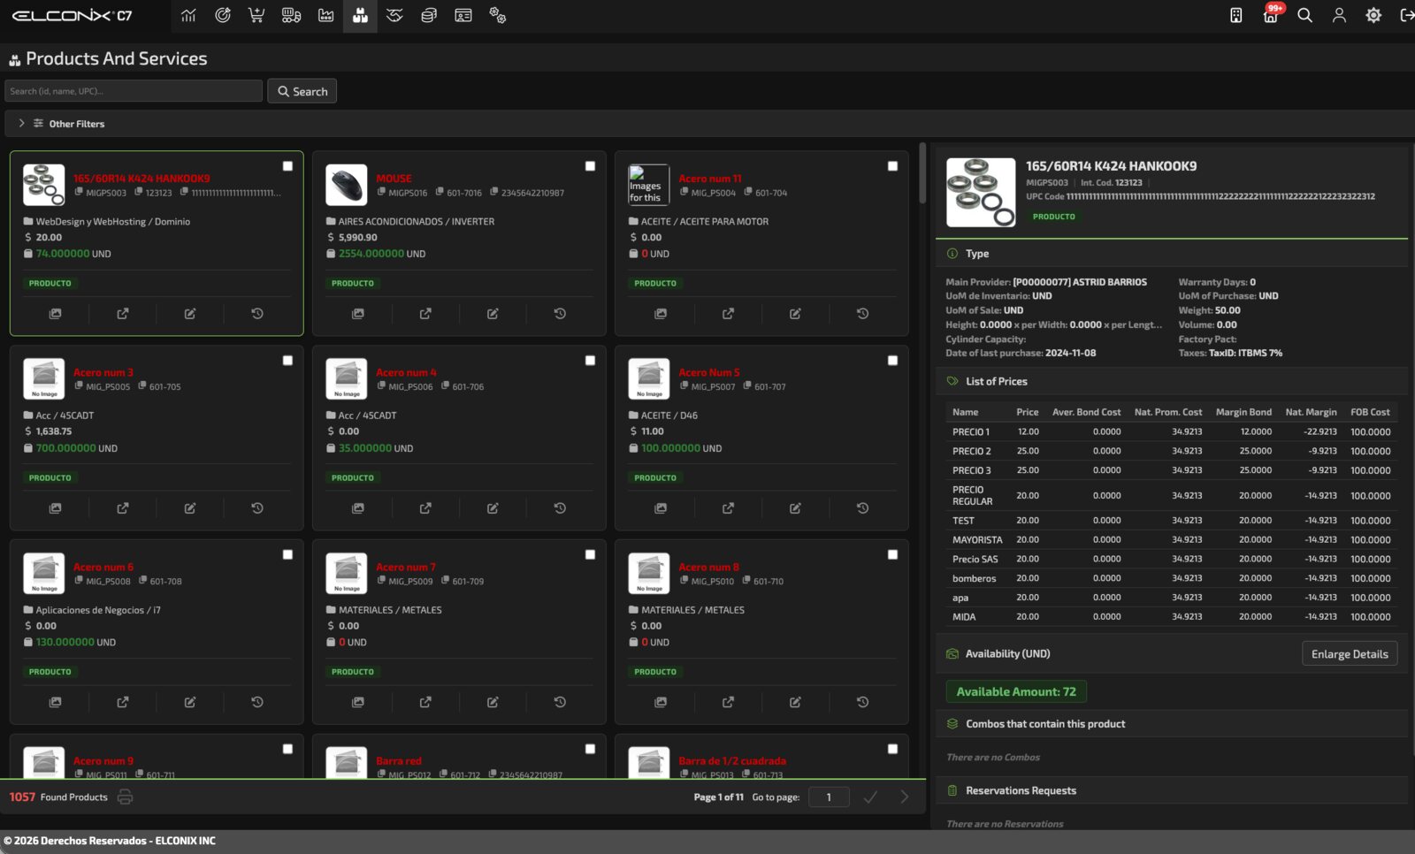Open Acero Num 5 in new window
This screenshot has height=854, width=1415.
click(x=728, y=508)
